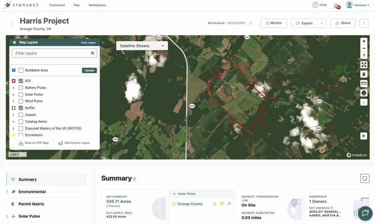Click the Clear Layers link
Image resolution: width=375 pixels, height=224 pixels.
tap(88, 43)
